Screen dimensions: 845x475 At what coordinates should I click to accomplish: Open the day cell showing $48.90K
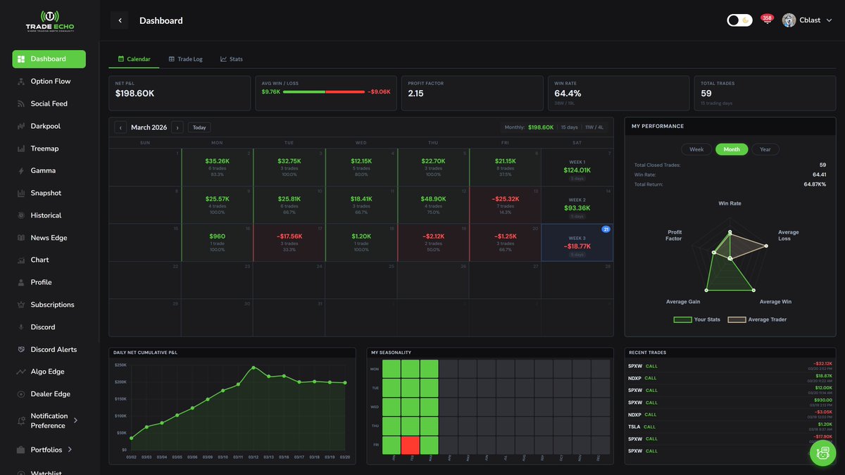click(433, 205)
